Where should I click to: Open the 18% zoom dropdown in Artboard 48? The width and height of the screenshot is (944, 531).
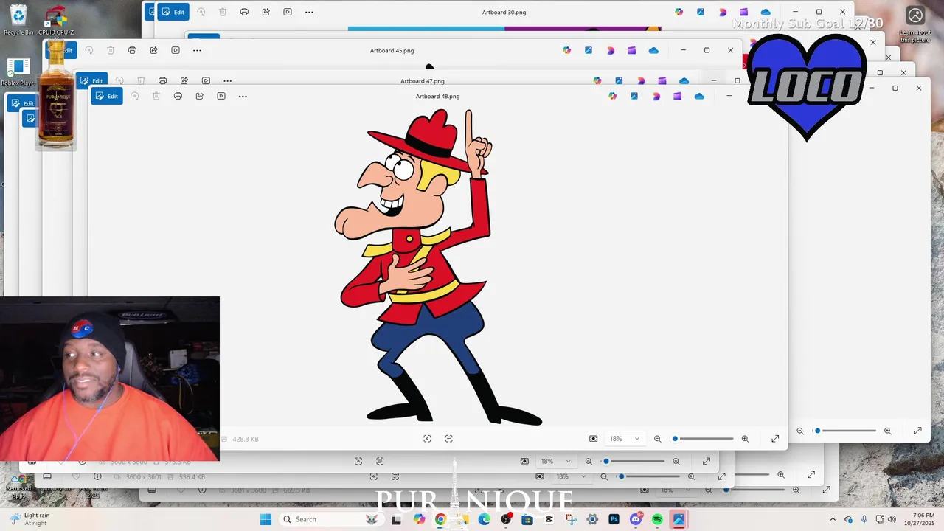tap(625, 439)
